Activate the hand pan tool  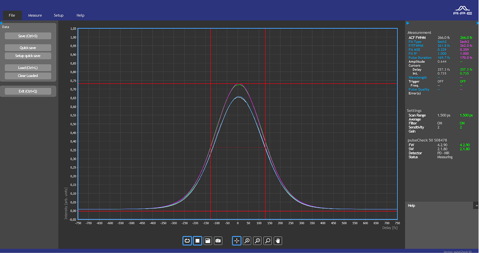[278, 241]
